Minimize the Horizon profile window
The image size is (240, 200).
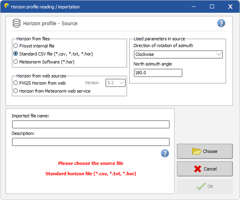[x=194, y=6]
